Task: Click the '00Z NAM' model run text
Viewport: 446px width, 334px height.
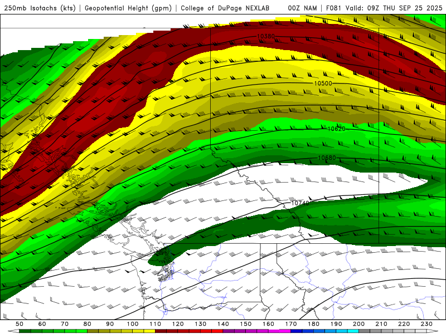Action: click(x=302, y=8)
